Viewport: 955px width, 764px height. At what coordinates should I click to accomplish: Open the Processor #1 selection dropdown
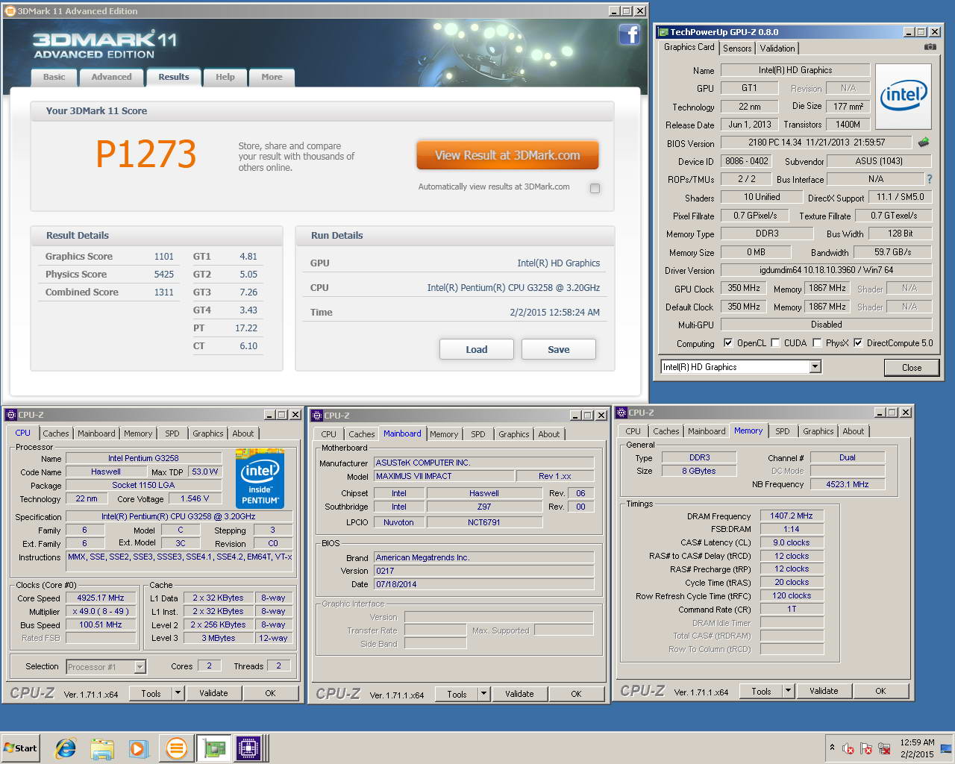pyautogui.click(x=140, y=667)
